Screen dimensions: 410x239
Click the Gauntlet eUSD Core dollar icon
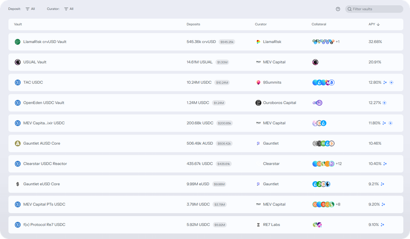pos(18,184)
